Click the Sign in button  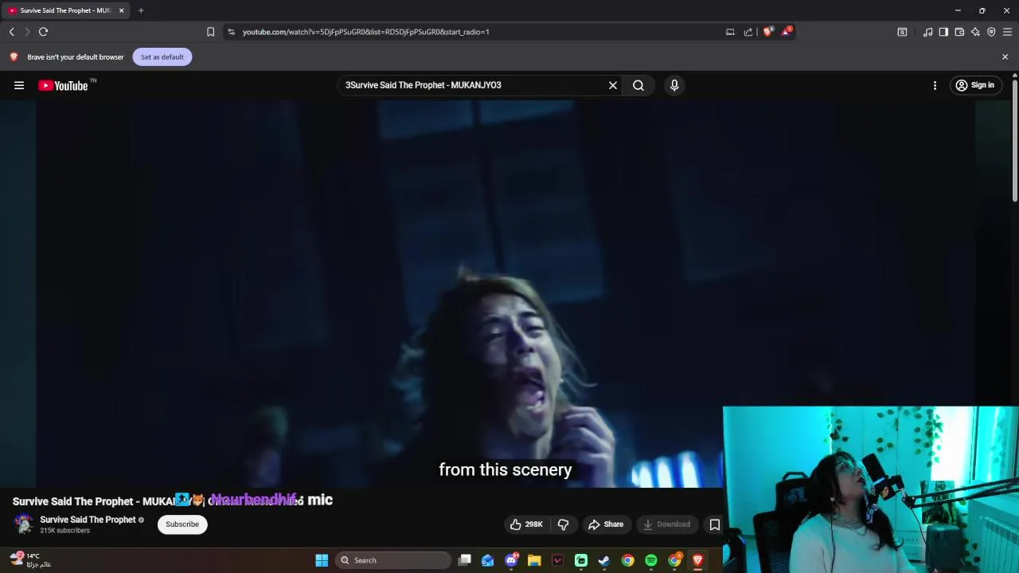[974, 85]
